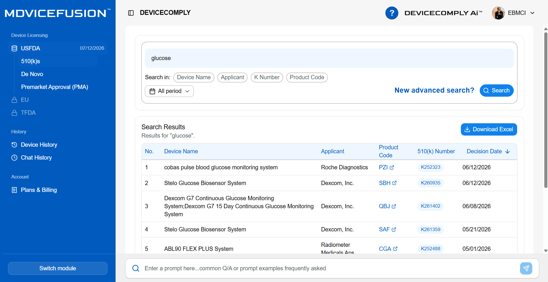Viewport: 548px width, 282px height.
Task: Click the scrollbar up arrow
Action: pos(546,29)
